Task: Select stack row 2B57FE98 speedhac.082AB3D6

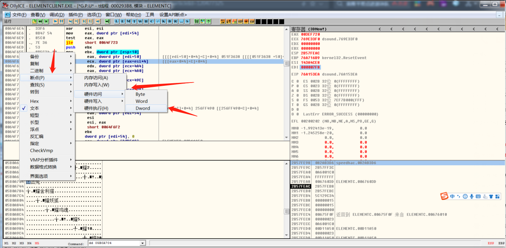Action: click(x=397, y=163)
